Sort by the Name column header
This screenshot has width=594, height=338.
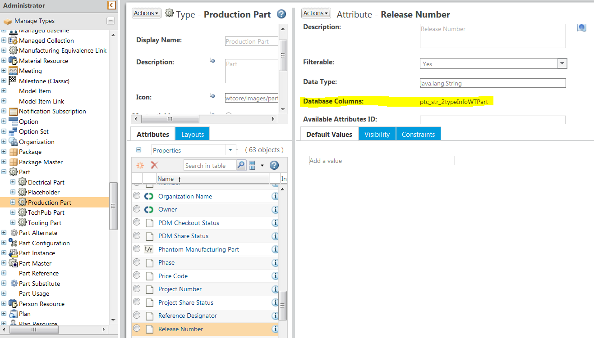point(212,179)
